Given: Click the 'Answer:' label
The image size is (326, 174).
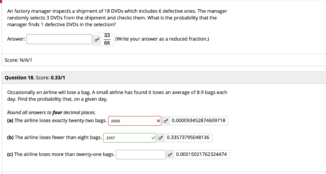Looking at the screenshot, I should click(16, 39).
